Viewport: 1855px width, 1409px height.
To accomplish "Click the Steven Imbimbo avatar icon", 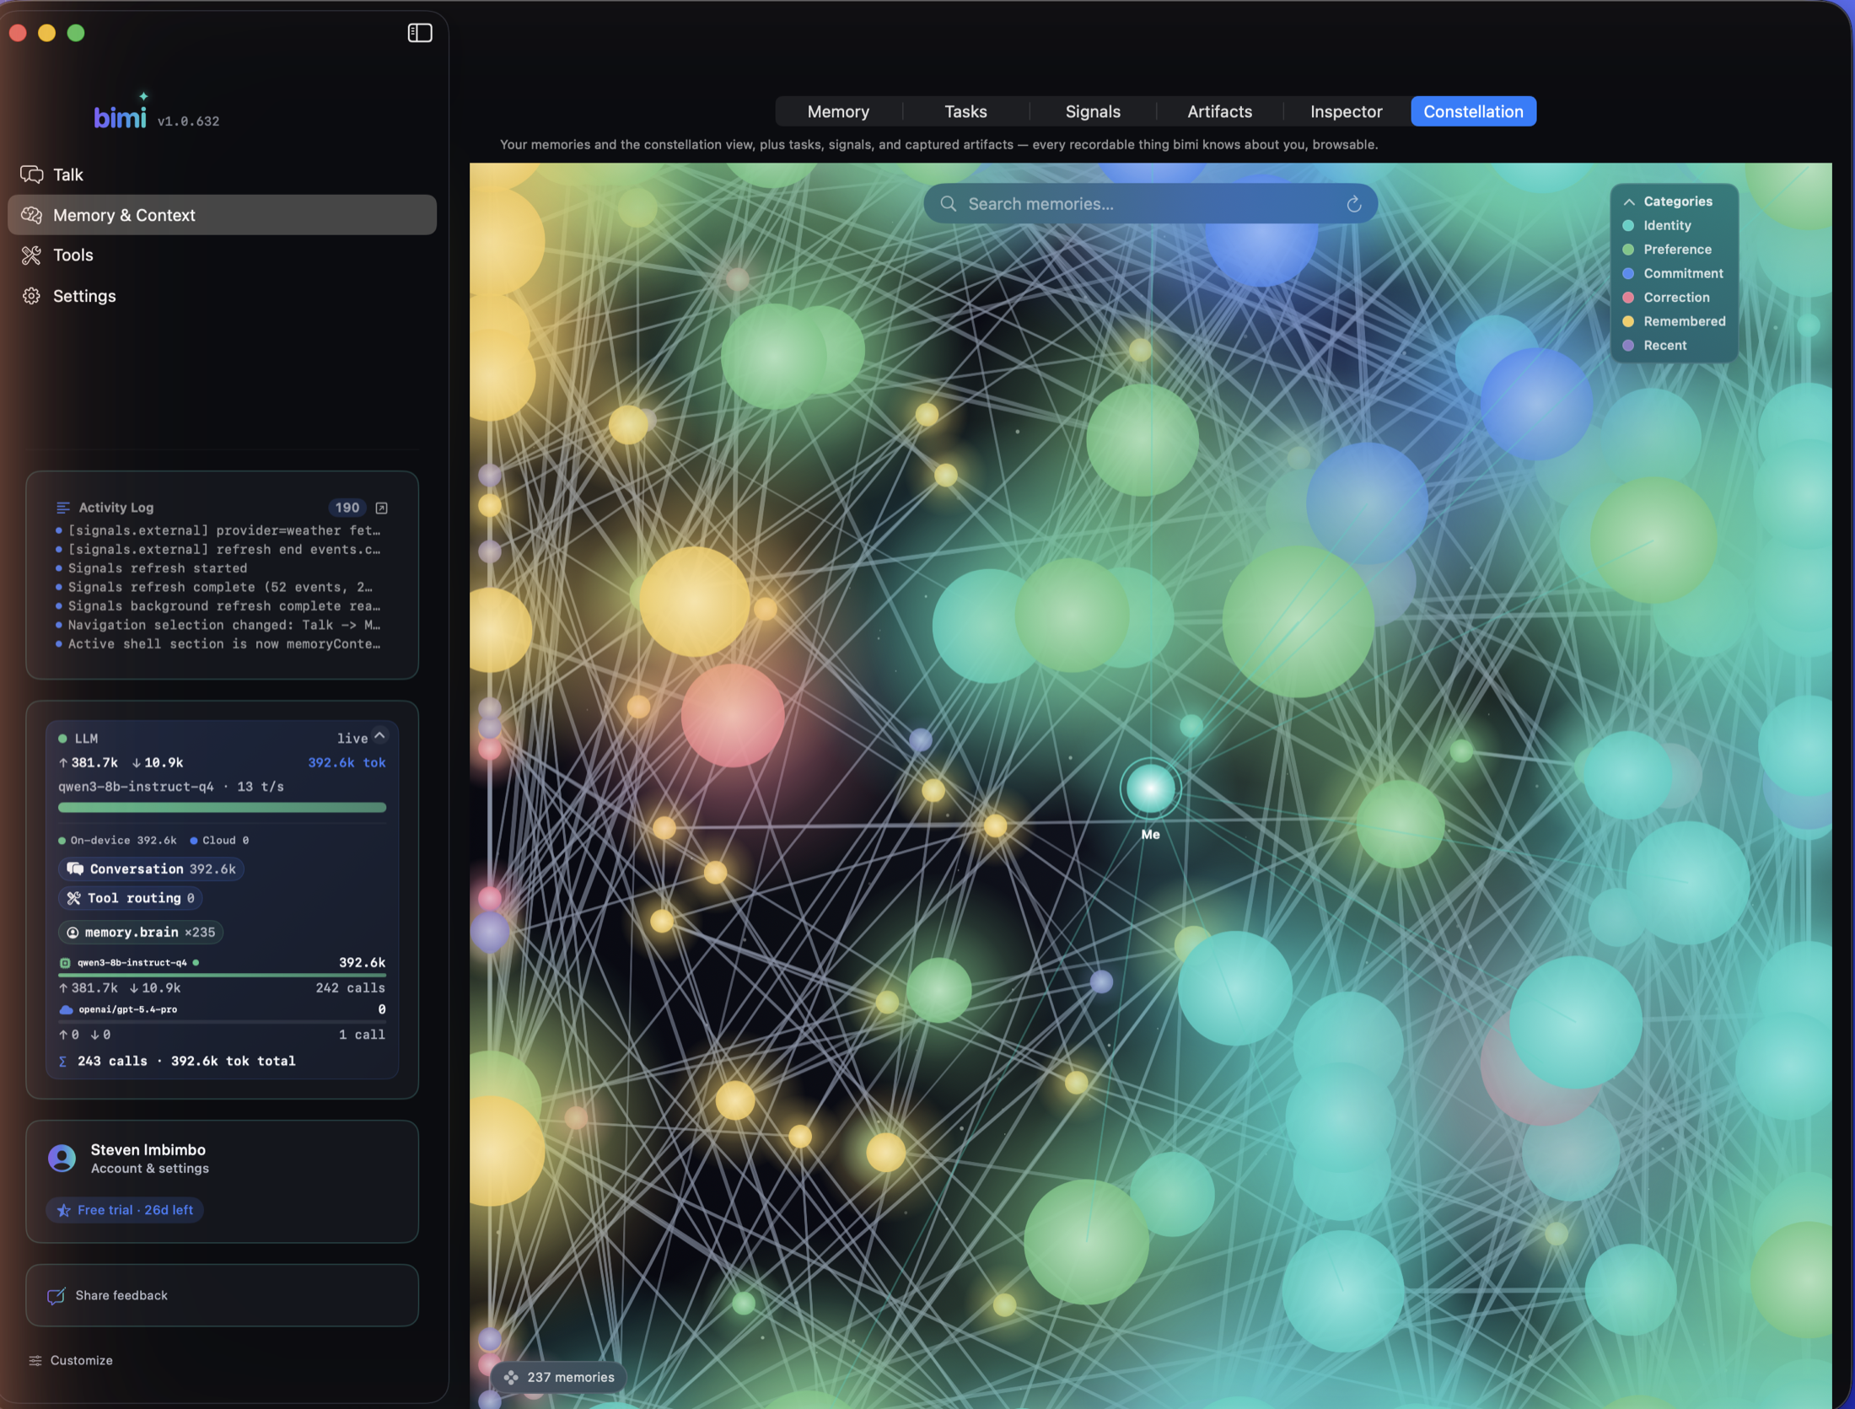I will 62,1158.
